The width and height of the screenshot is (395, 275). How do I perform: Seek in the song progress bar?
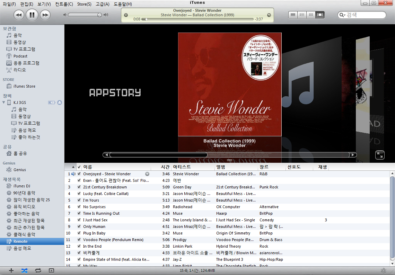coord(197,19)
